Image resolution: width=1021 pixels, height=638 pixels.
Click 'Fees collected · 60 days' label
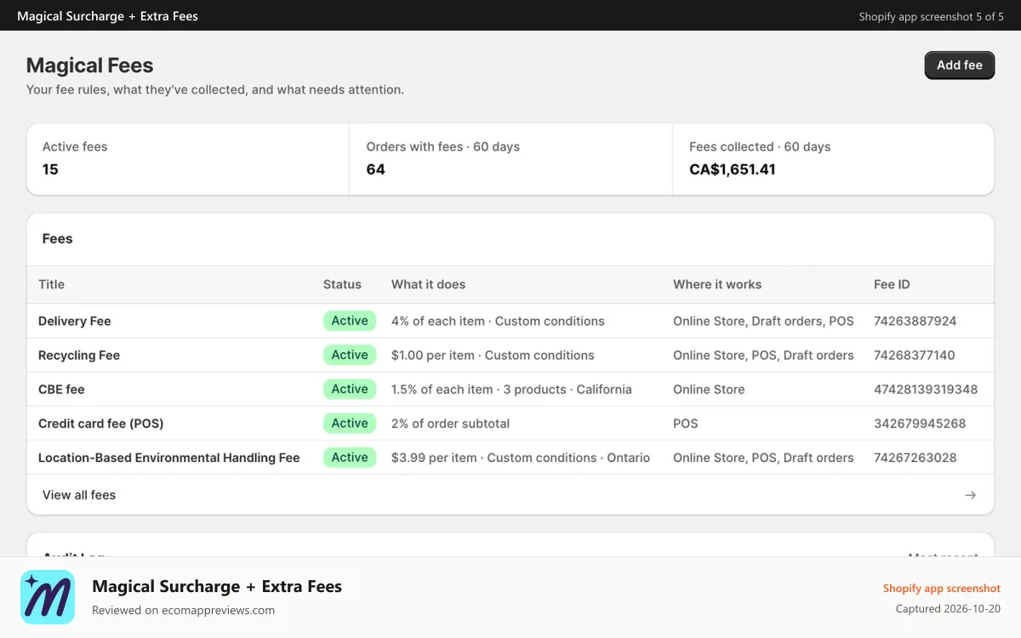[760, 147]
